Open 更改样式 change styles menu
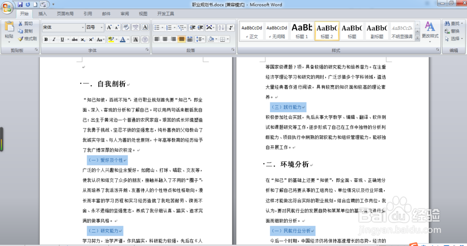 tap(430, 32)
